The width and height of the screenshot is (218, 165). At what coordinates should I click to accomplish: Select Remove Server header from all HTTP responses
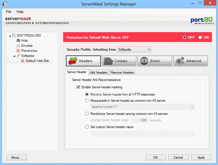(87, 94)
